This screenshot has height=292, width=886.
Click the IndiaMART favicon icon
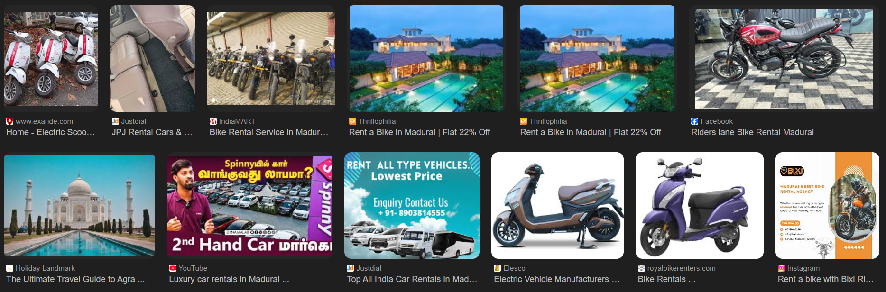click(x=213, y=121)
